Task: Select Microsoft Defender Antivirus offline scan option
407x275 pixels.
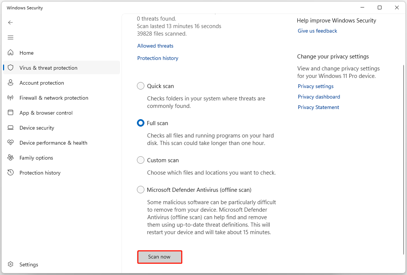Action: pos(140,190)
